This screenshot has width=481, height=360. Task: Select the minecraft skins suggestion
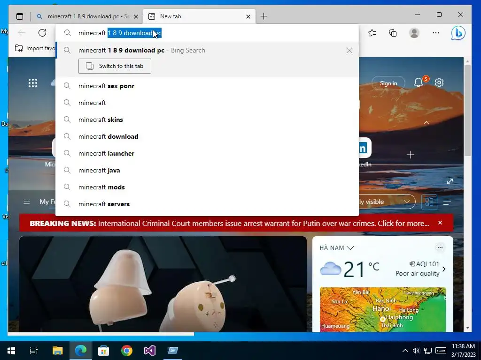[x=207, y=120]
